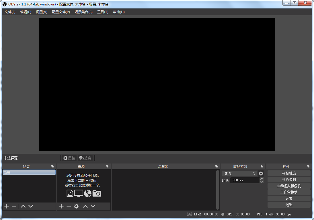The width and height of the screenshot is (314, 220).
Task: Pop out the 场景 dock panel
Action: [x=52, y=166]
